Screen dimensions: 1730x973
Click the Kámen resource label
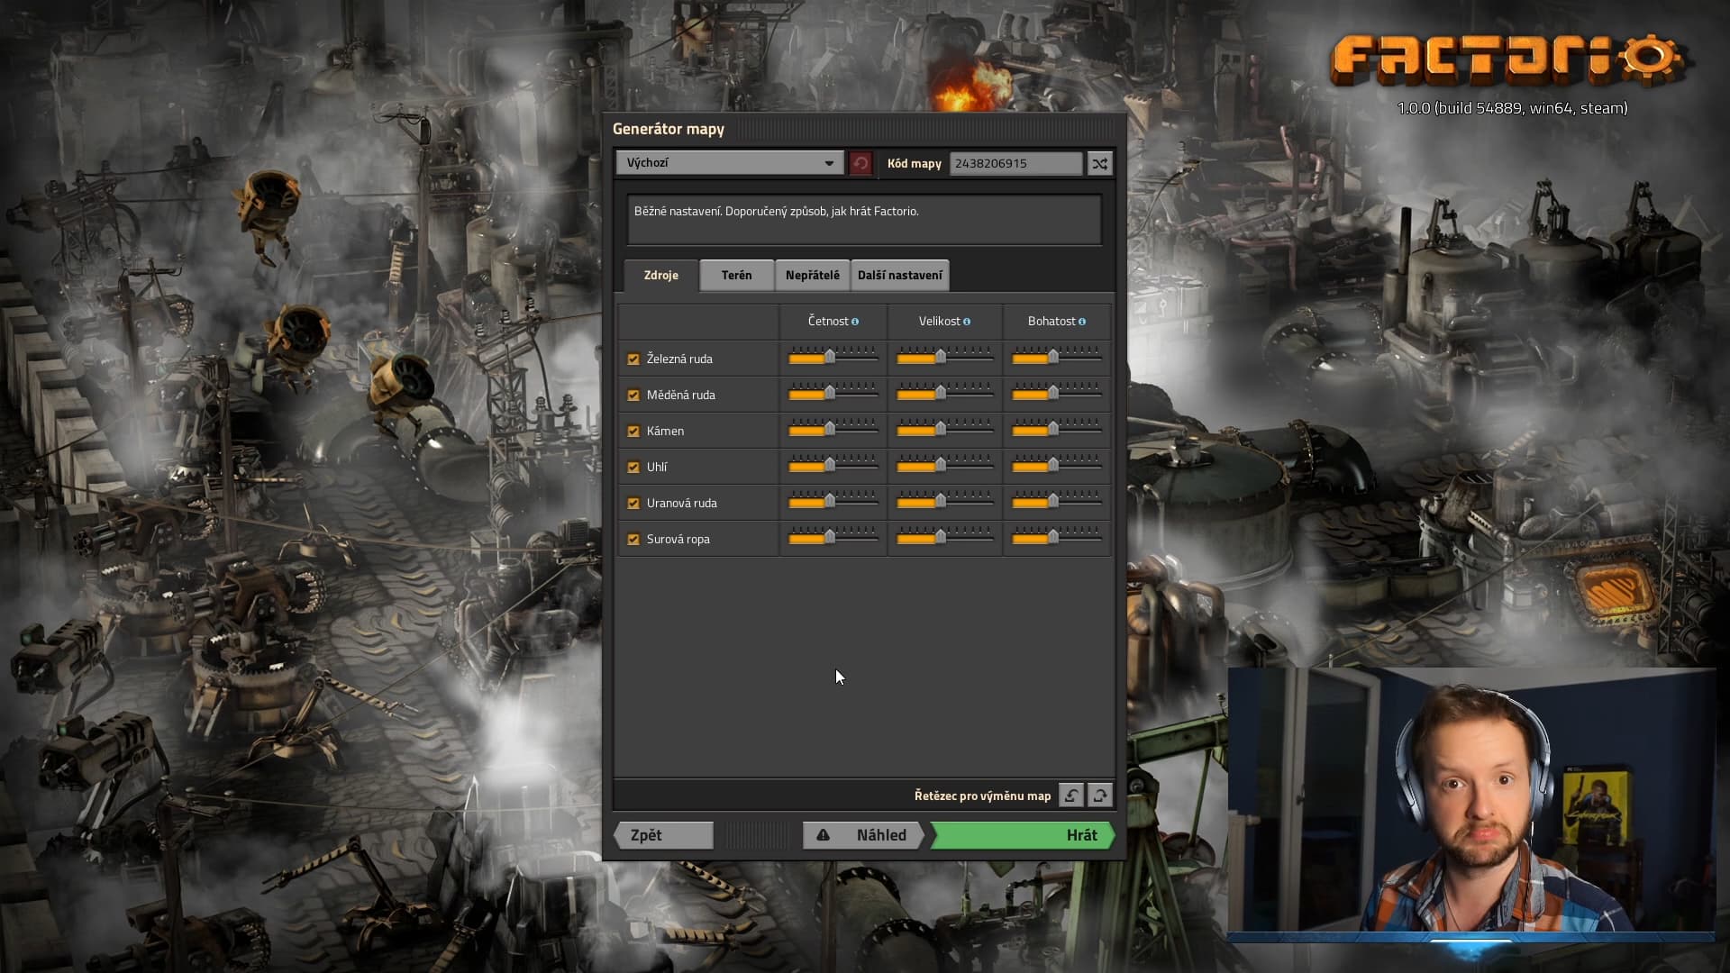[x=665, y=431]
